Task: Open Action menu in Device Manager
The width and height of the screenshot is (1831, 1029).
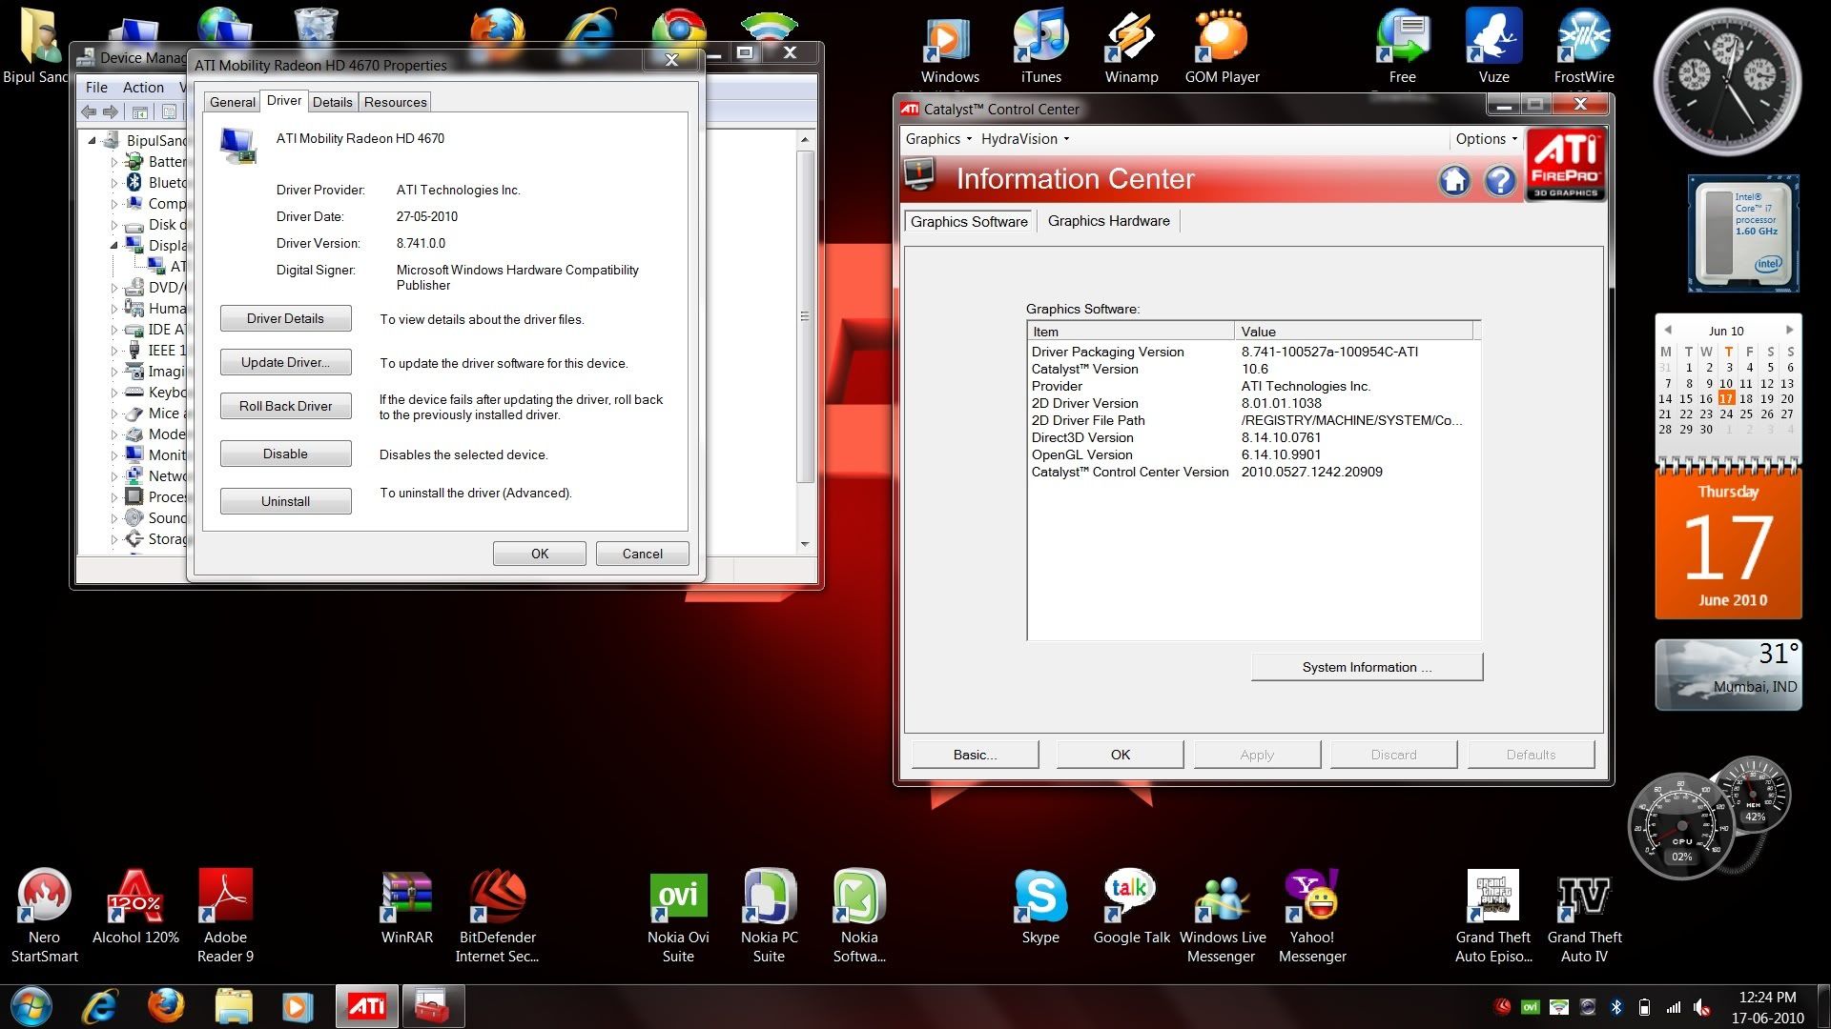Action: [143, 87]
